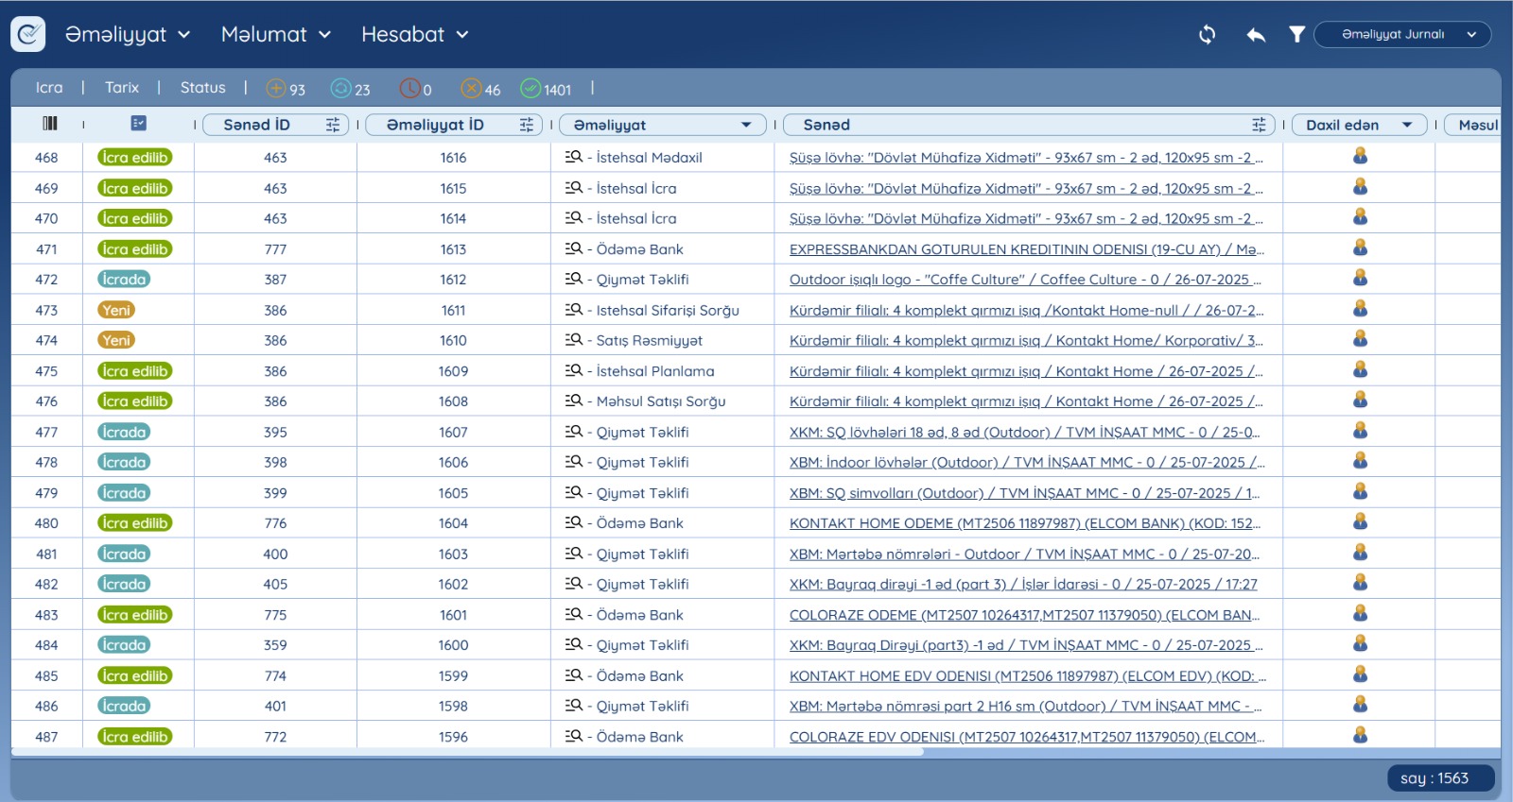This screenshot has height=802, width=1513.
Task: Click the reply back arrow icon
Action: [1256, 35]
